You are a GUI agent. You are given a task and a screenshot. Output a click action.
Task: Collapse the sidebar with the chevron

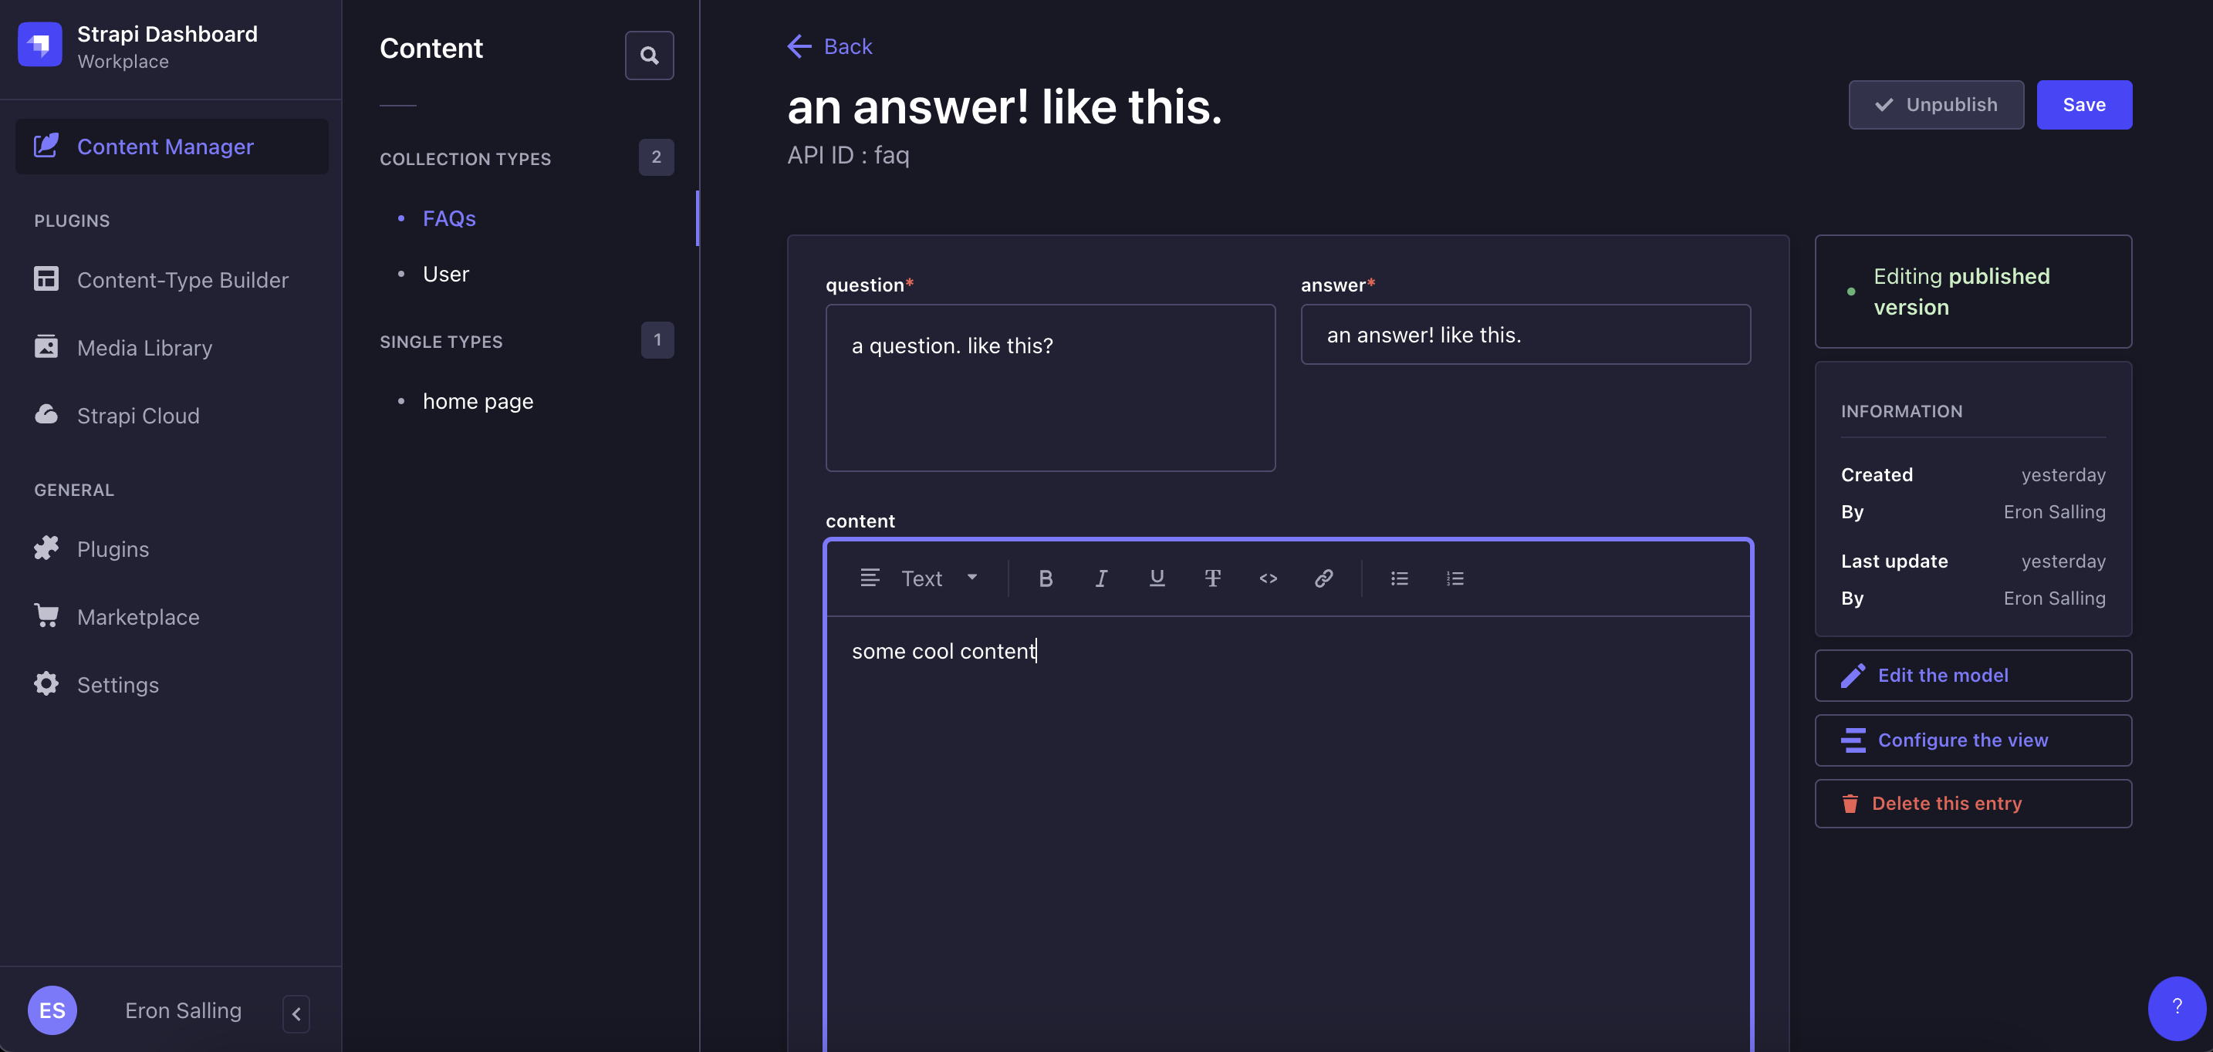[296, 1013]
